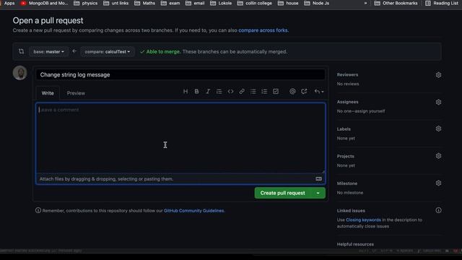Click the Assignees heading
This screenshot has height=260, width=462.
(347, 102)
